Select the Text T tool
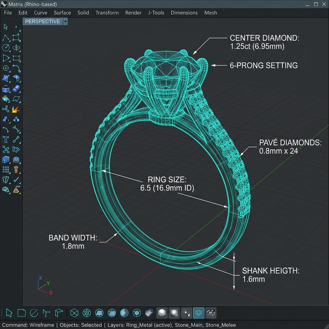 click(x=6, y=139)
